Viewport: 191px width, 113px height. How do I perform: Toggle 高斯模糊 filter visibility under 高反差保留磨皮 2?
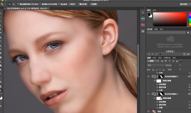point(157,84)
